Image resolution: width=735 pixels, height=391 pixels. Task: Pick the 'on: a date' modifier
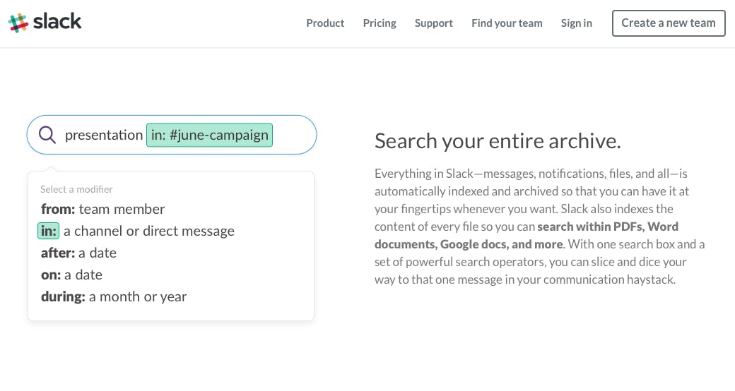pyautogui.click(x=72, y=275)
